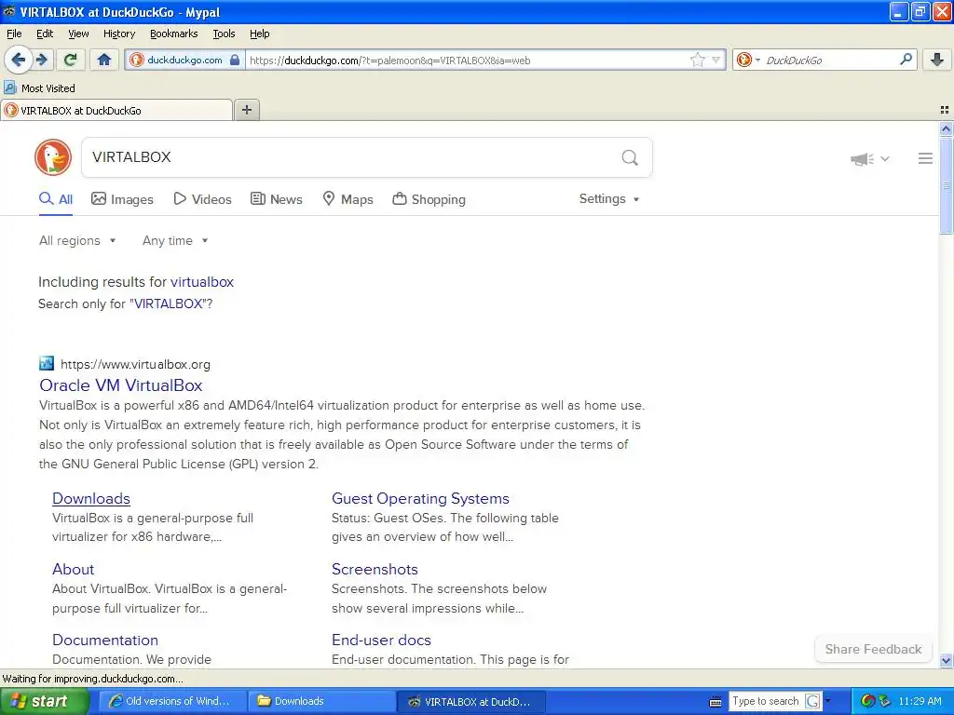Switch to Videos results

pyautogui.click(x=202, y=199)
